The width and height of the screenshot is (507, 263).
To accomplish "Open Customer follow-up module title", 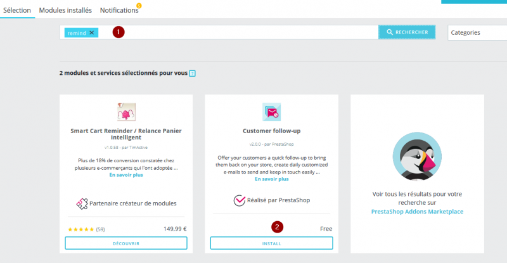I will click(x=272, y=131).
